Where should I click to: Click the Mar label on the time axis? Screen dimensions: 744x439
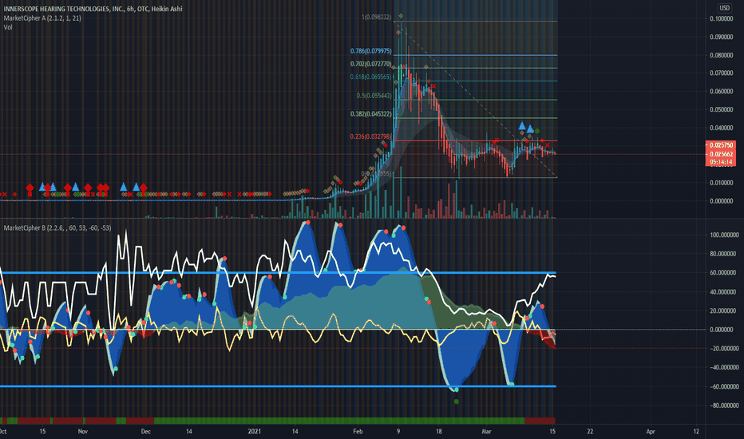486,431
